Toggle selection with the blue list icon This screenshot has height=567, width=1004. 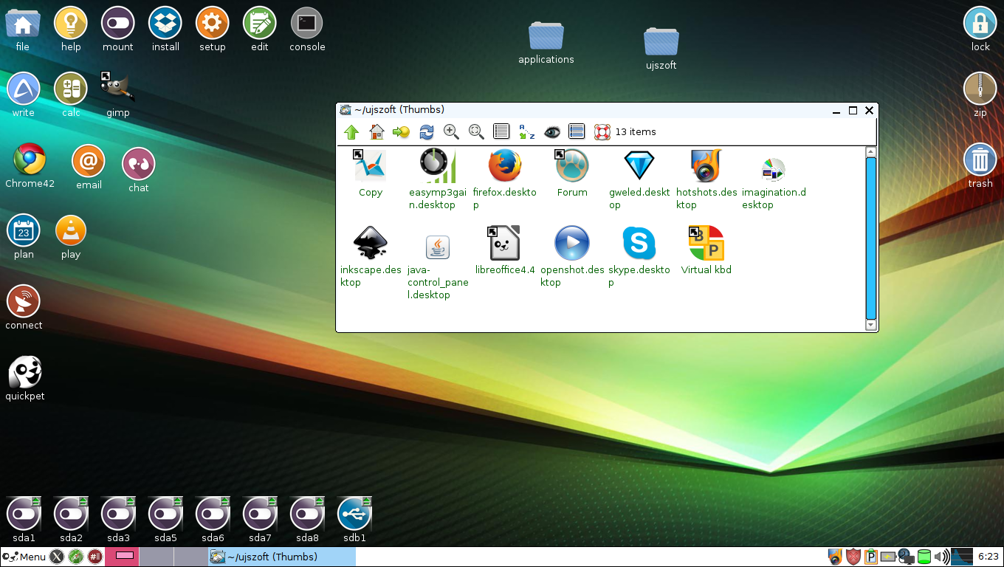point(577,132)
